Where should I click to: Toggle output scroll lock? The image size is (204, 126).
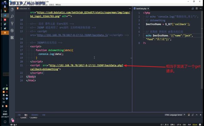(193, 115)
